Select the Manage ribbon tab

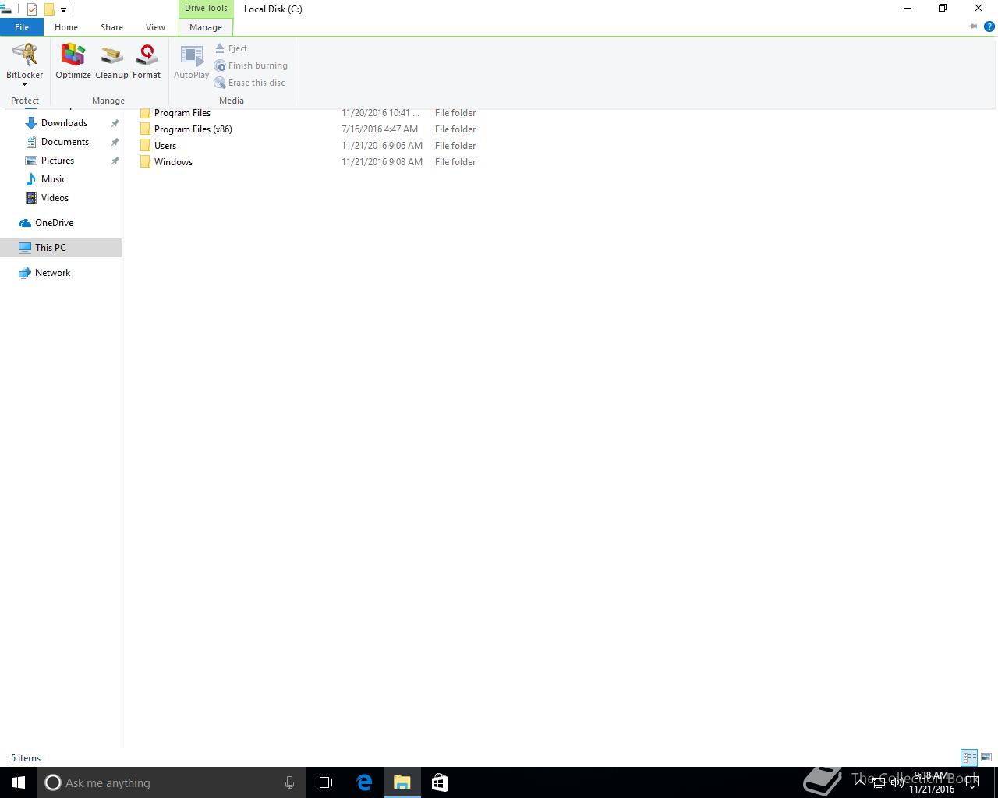click(x=206, y=27)
